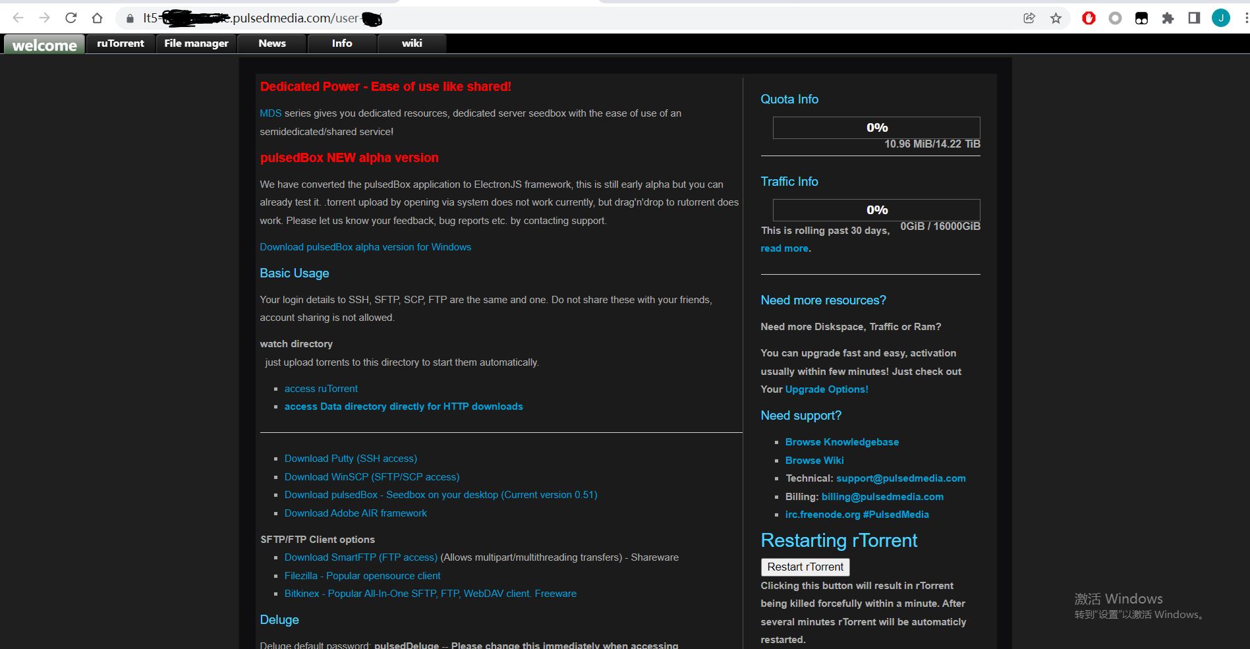Click the watch directory label
Image resolution: width=1250 pixels, height=649 pixels.
click(296, 344)
